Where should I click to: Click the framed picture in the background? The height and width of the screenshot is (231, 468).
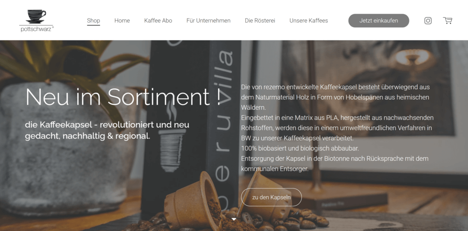pyautogui.click(x=367, y=89)
